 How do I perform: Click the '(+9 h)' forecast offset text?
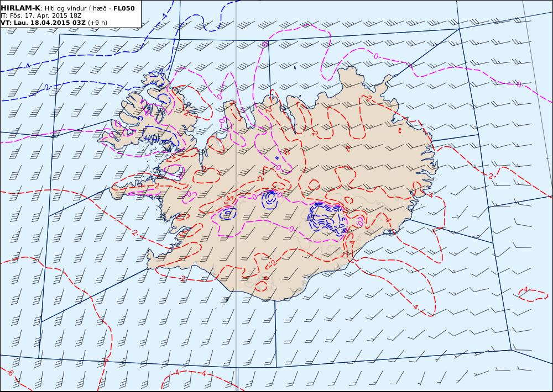(98, 23)
